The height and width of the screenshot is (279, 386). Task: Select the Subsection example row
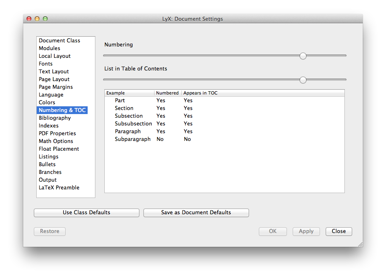tap(224, 116)
